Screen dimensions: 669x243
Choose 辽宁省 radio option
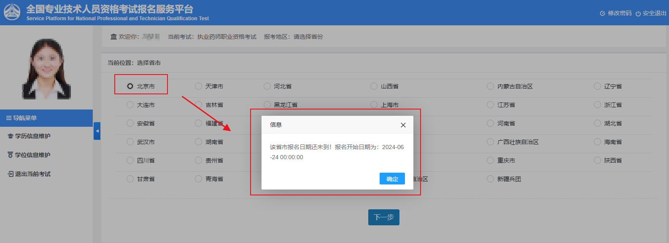click(x=597, y=86)
